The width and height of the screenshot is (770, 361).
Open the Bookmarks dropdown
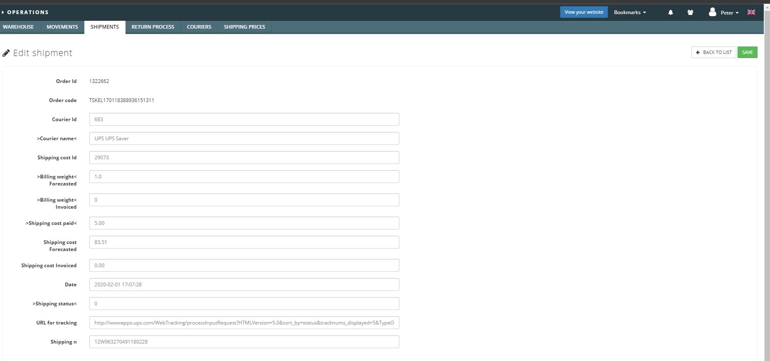tap(630, 12)
